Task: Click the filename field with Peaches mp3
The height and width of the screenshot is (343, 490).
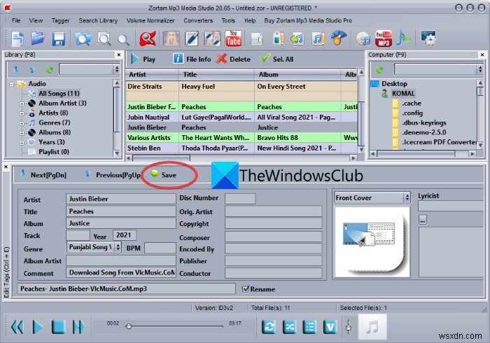Action: click(x=126, y=288)
